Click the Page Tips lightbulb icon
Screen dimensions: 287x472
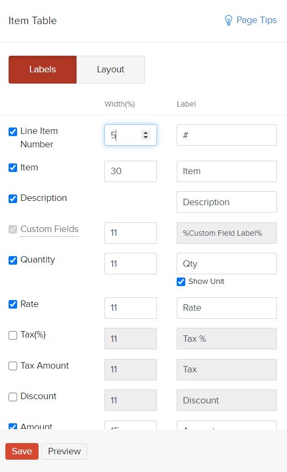point(228,20)
